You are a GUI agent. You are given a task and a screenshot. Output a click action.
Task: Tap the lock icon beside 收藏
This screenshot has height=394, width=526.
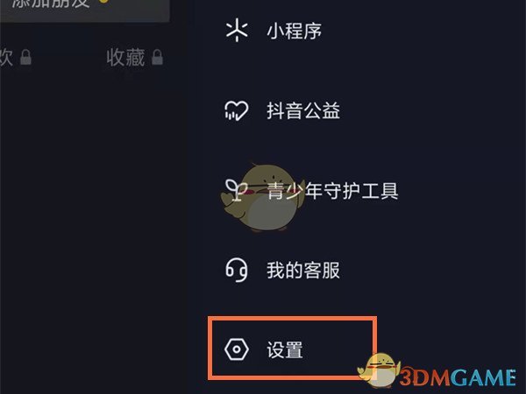click(157, 57)
